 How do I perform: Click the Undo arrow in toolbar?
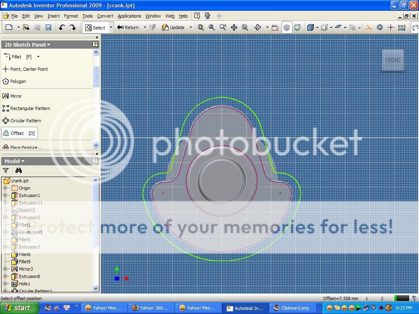coord(61,27)
